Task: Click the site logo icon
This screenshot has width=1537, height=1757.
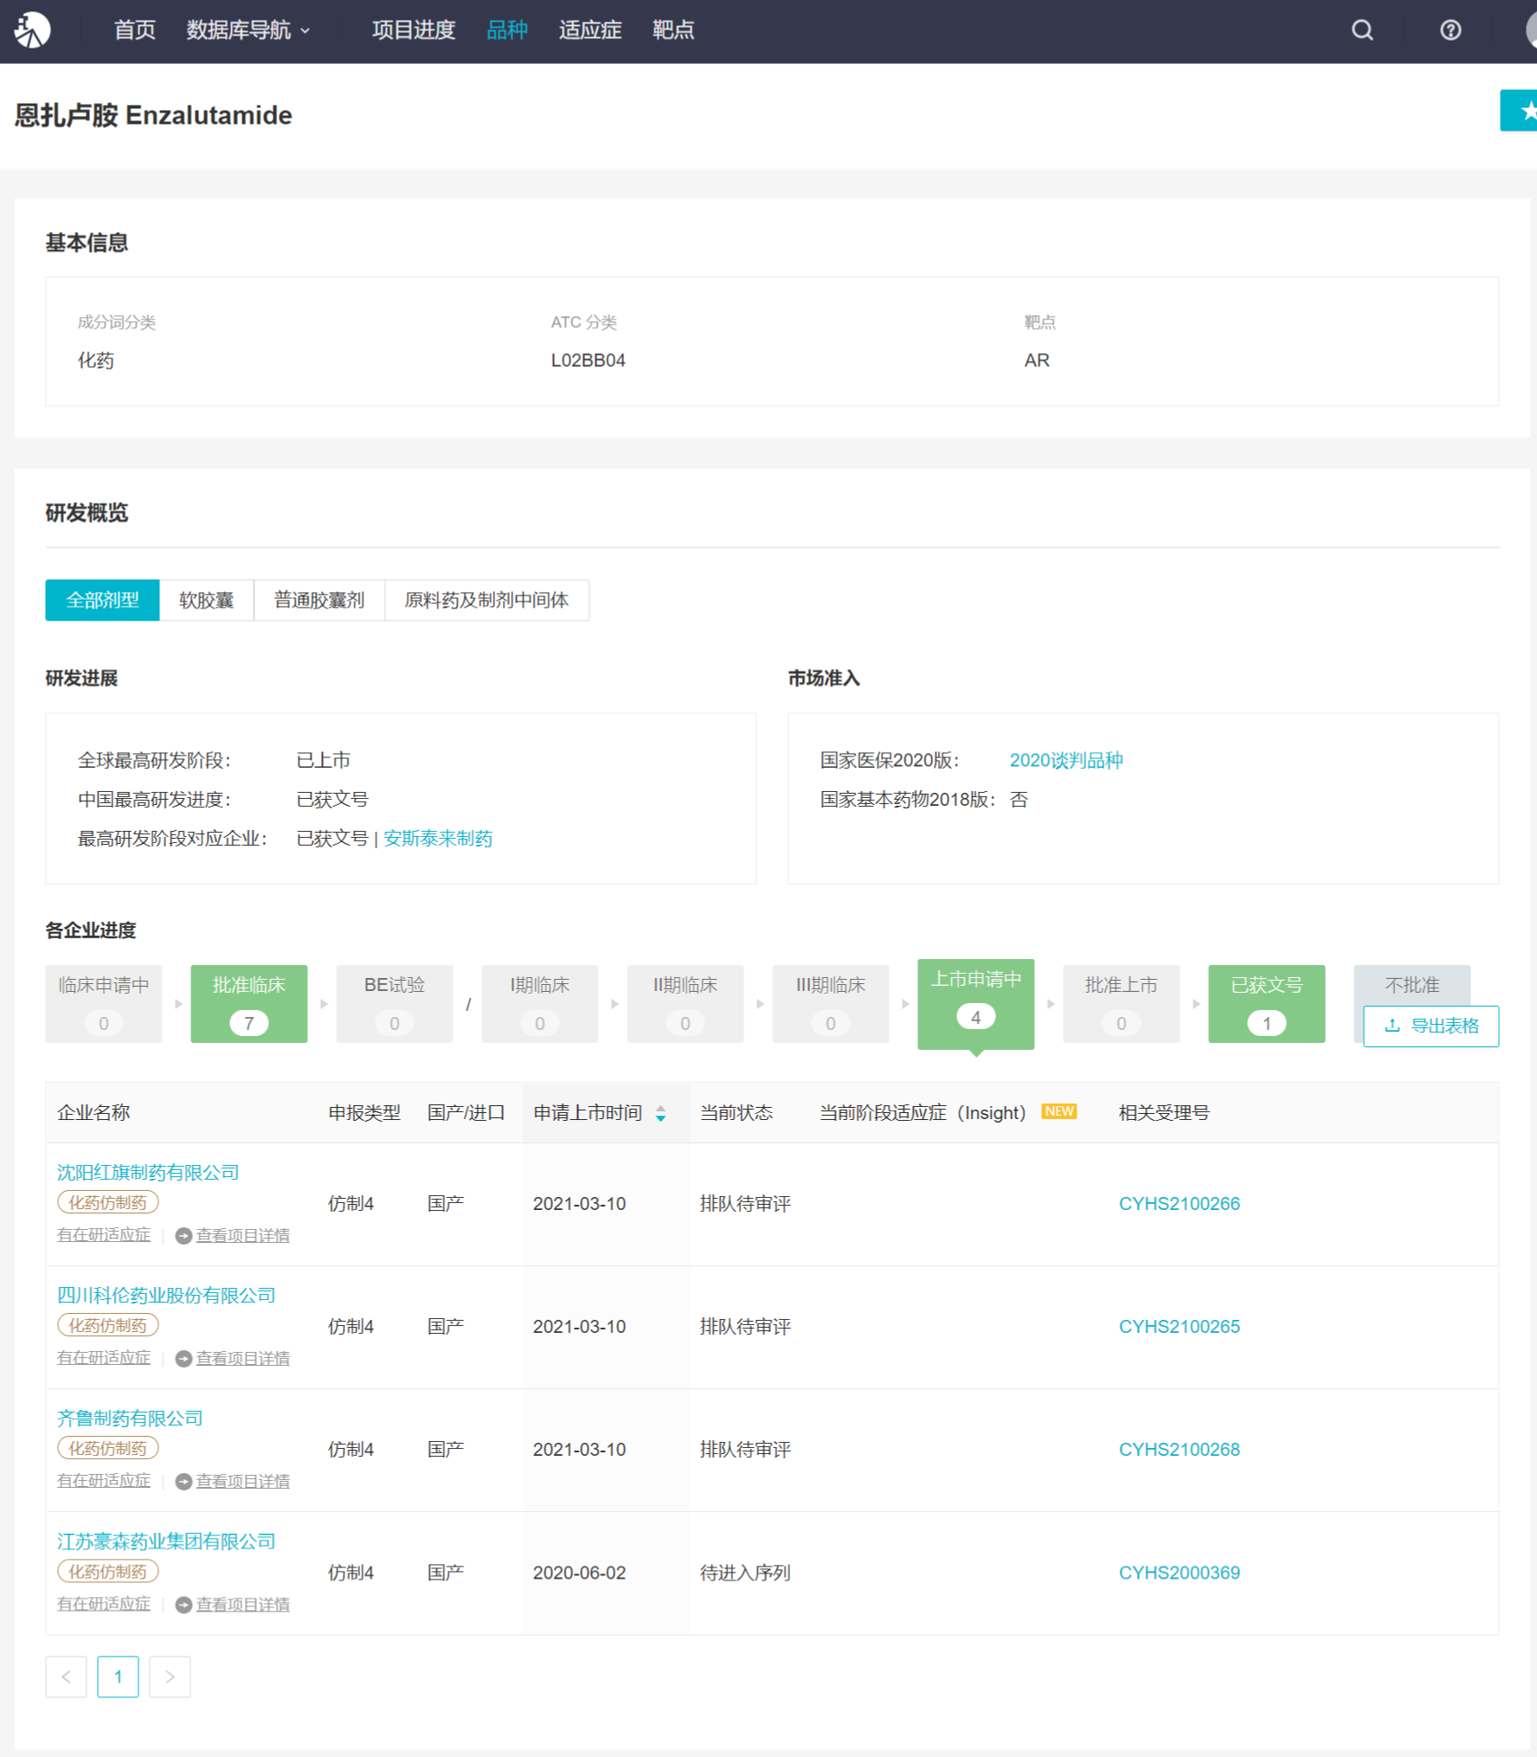Action: tap(32, 30)
